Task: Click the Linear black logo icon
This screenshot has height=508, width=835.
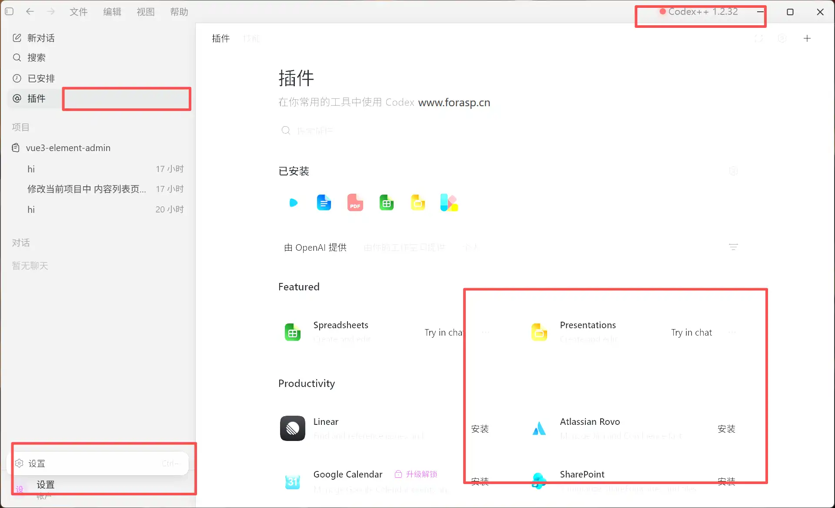Action: (x=293, y=428)
